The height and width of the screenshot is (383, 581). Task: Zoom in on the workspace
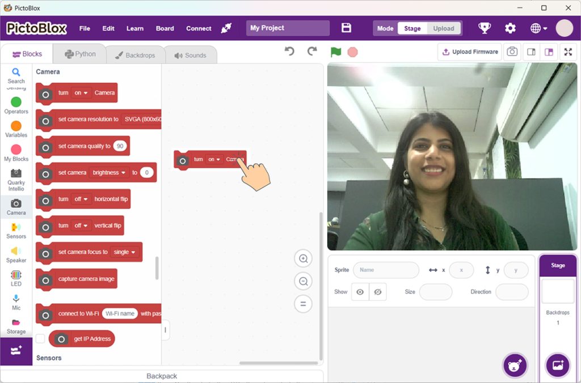point(303,259)
